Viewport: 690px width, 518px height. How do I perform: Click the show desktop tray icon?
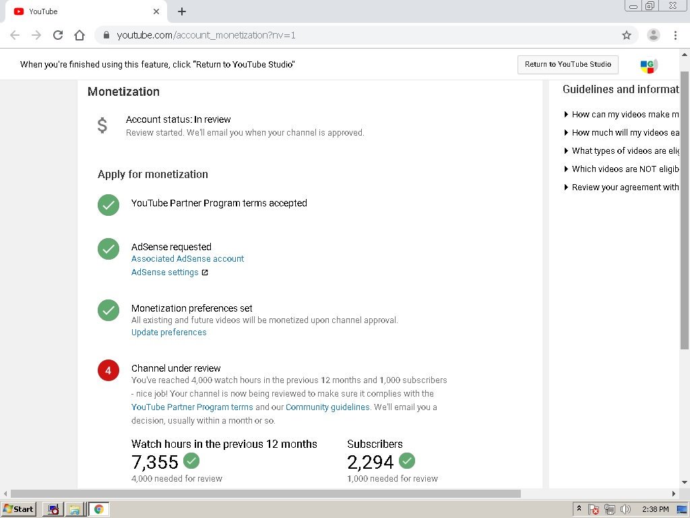pyautogui.click(x=682, y=510)
